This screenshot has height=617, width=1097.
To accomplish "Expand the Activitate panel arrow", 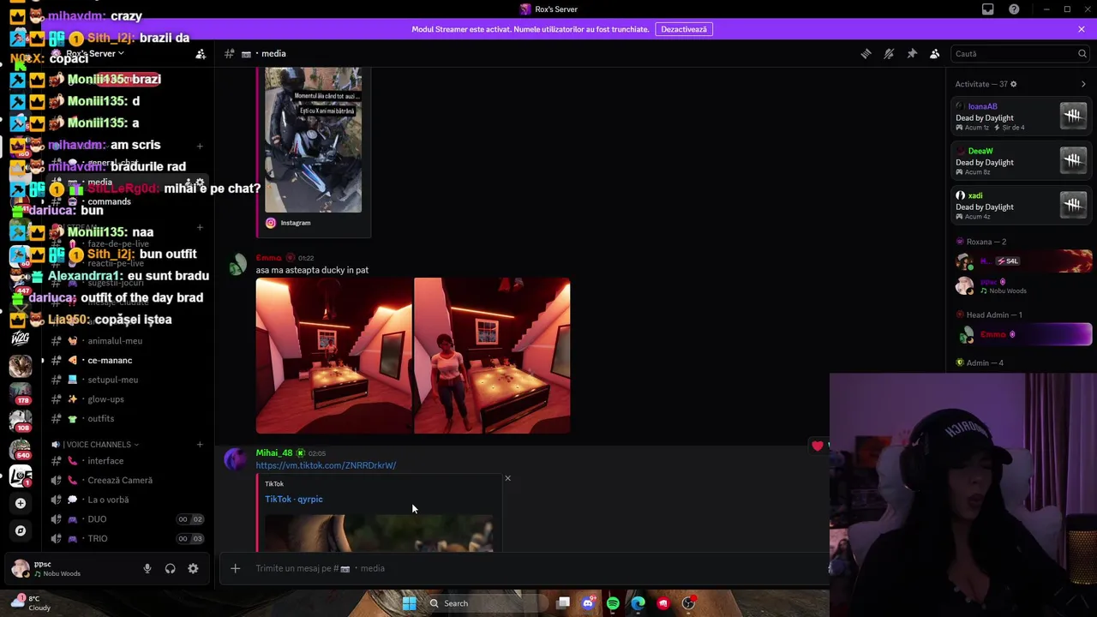I will point(1083,84).
